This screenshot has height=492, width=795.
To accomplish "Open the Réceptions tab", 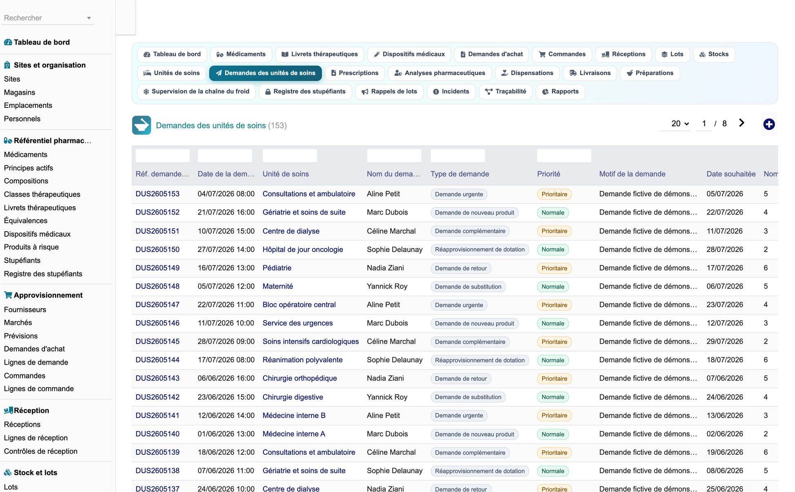I will click(x=623, y=54).
